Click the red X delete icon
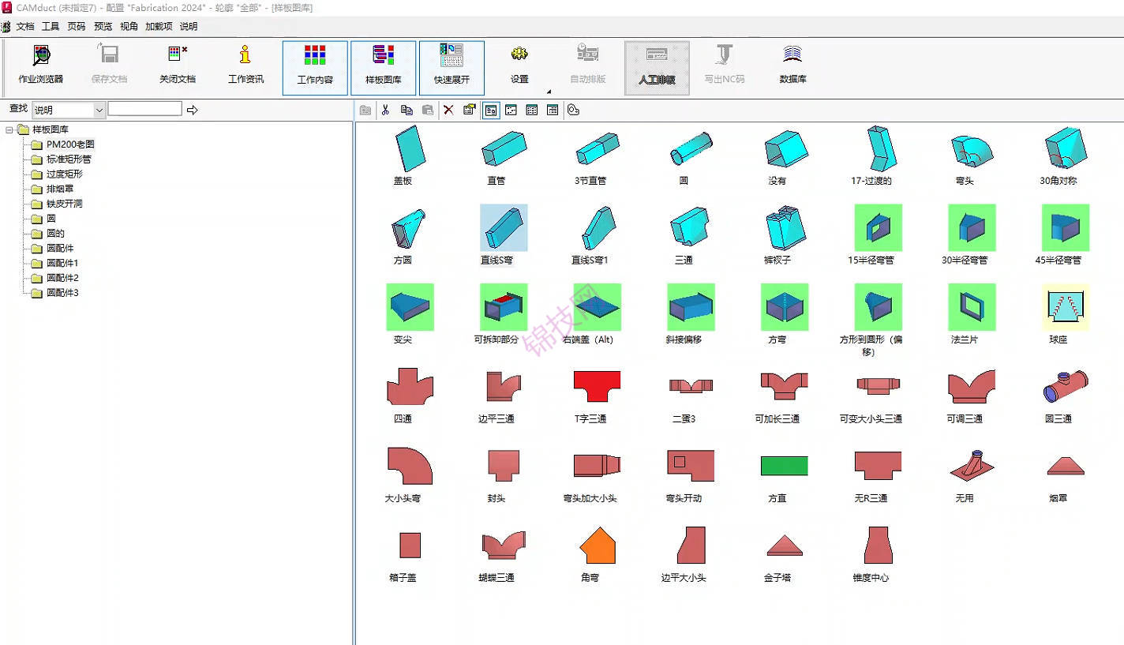 point(448,110)
